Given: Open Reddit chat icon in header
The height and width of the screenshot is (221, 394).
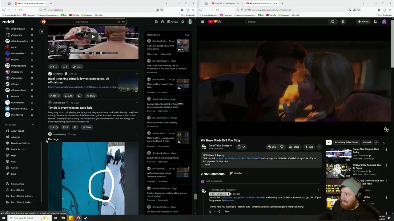Looking at the screenshot, I should tap(163, 22).
